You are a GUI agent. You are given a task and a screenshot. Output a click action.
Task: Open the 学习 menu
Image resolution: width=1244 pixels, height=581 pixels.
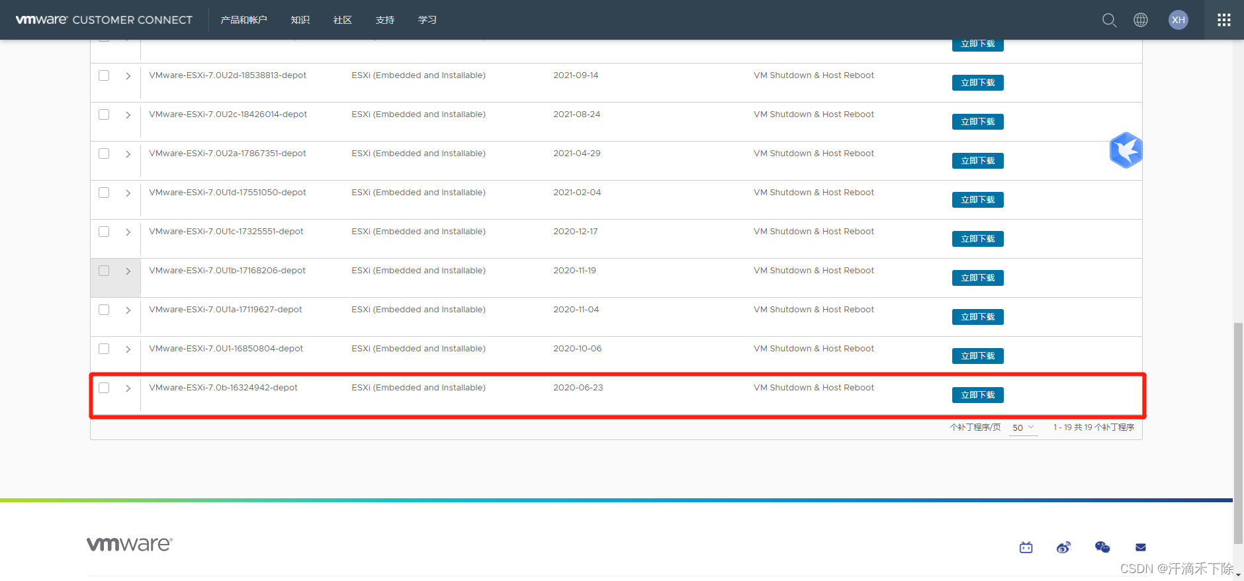coord(427,20)
